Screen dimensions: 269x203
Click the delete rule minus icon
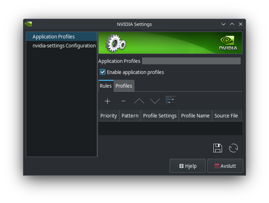(x=123, y=101)
